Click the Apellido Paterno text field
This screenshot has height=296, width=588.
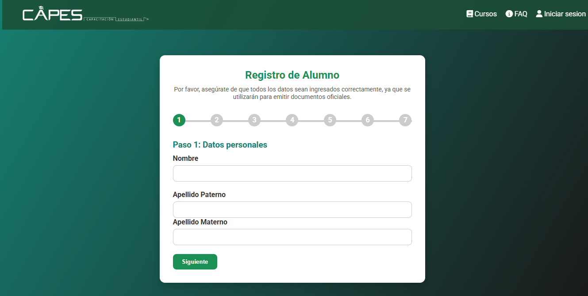pyautogui.click(x=292, y=209)
